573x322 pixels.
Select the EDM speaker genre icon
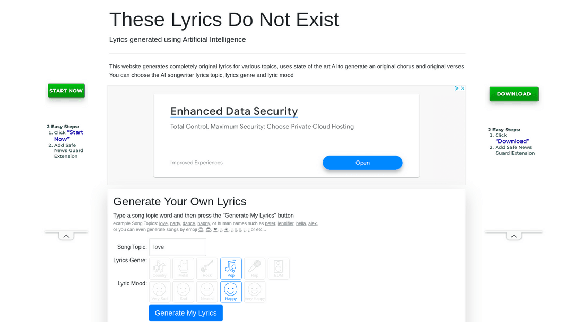pyautogui.click(x=279, y=269)
